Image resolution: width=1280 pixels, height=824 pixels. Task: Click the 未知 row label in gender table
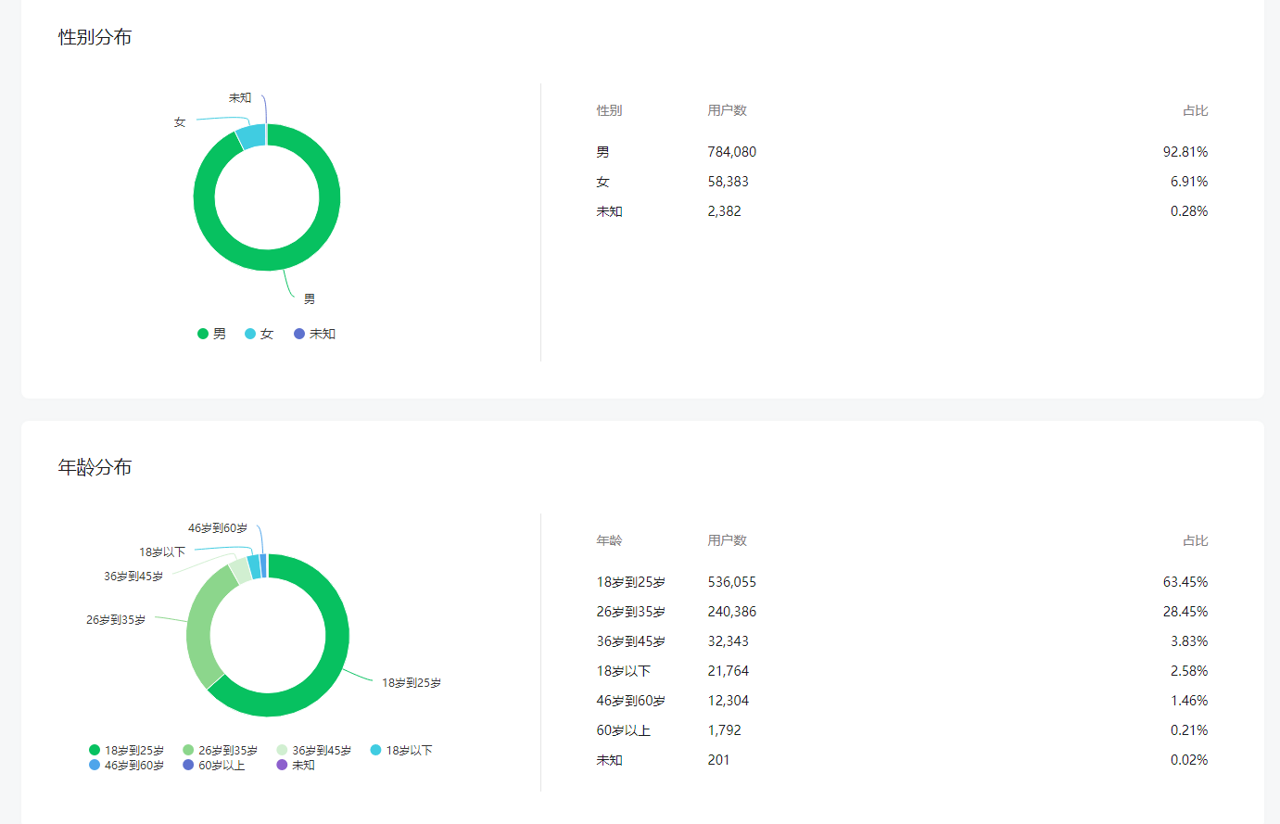point(609,211)
